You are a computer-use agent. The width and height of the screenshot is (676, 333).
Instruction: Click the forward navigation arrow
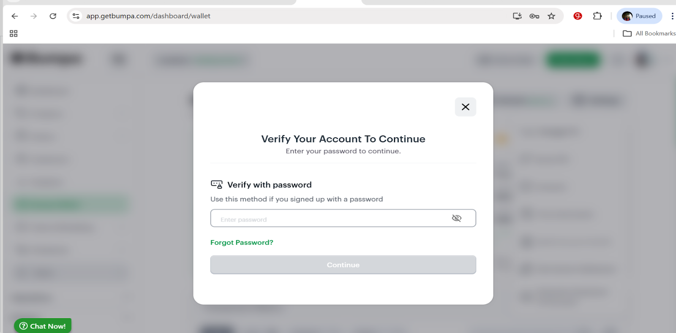pos(33,16)
